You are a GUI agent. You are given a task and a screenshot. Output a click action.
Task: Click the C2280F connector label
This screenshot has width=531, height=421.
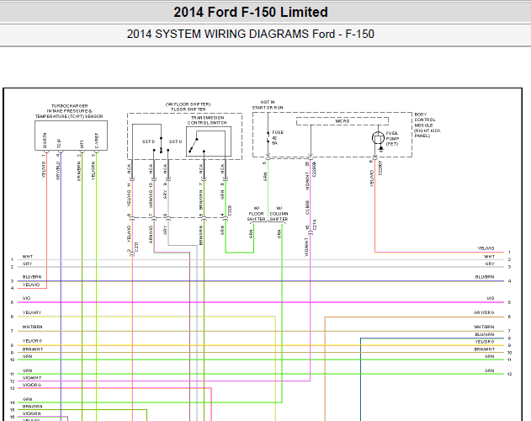click(380, 168)
